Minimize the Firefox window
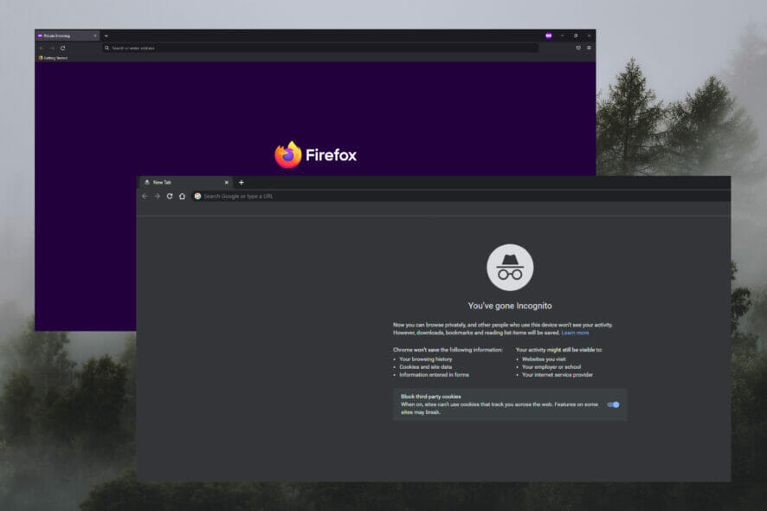The width and height of the screenshot is (767, 511). pyautogui.click(x=562, y=36)
